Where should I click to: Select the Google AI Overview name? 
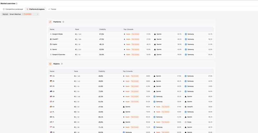click(59, 55)
